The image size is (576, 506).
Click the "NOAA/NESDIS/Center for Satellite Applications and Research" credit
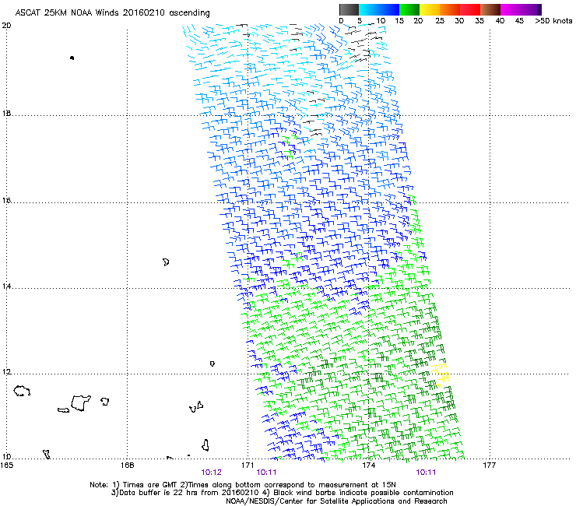(336, 501)
